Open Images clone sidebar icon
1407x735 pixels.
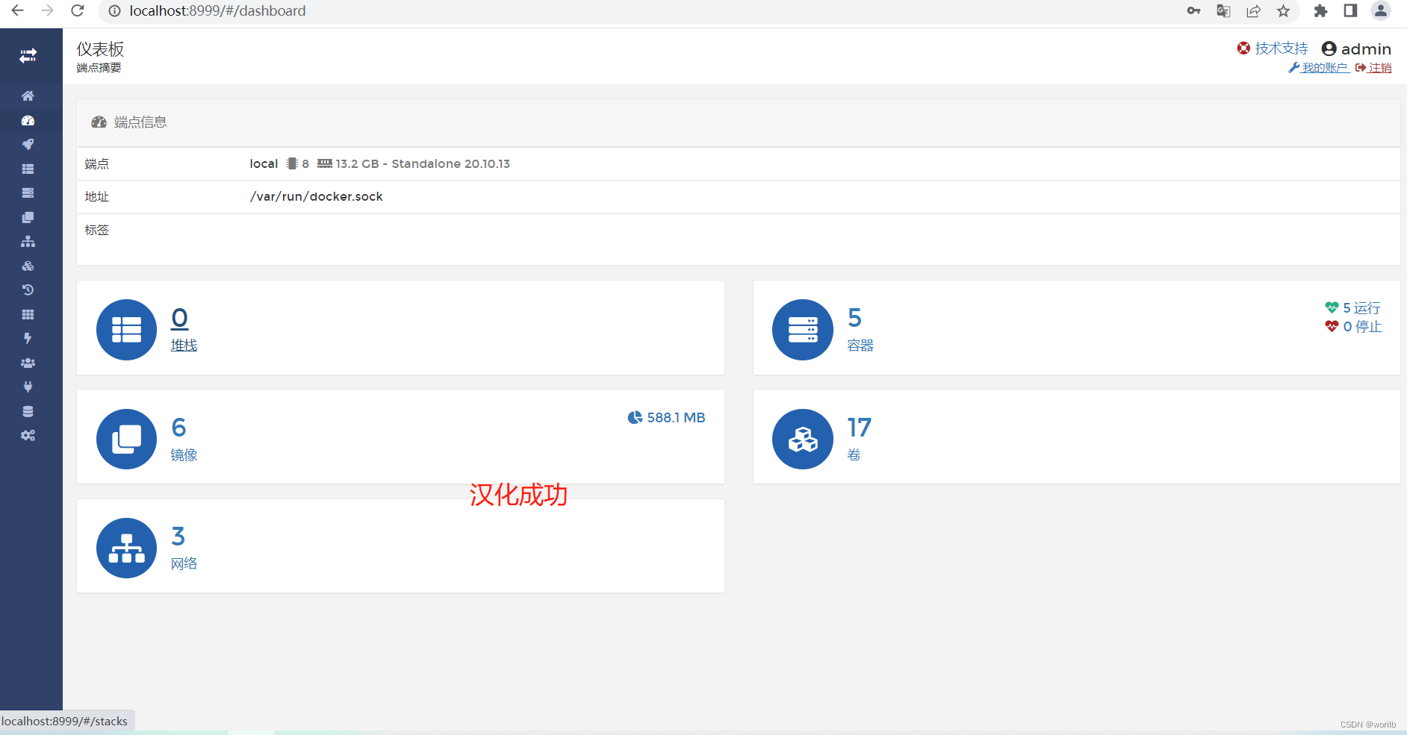28,217
